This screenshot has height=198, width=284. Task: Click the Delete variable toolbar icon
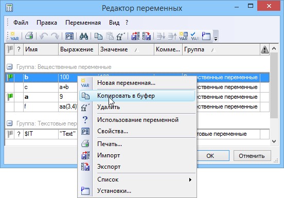click(121, 36)
